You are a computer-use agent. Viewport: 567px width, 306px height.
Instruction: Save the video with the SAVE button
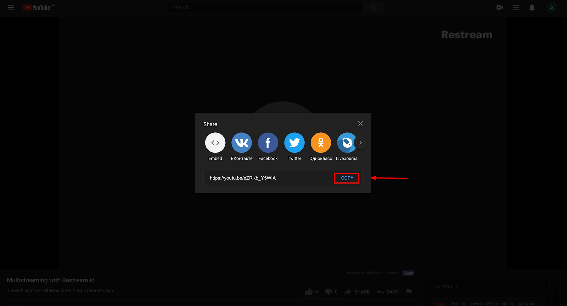(x=387, y=292)
